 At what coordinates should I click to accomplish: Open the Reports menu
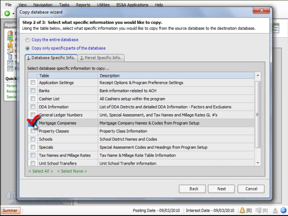(83, 5)
